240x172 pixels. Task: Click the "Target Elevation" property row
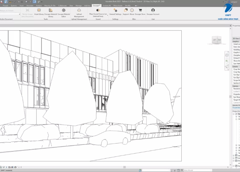click(x=236, y=100)
